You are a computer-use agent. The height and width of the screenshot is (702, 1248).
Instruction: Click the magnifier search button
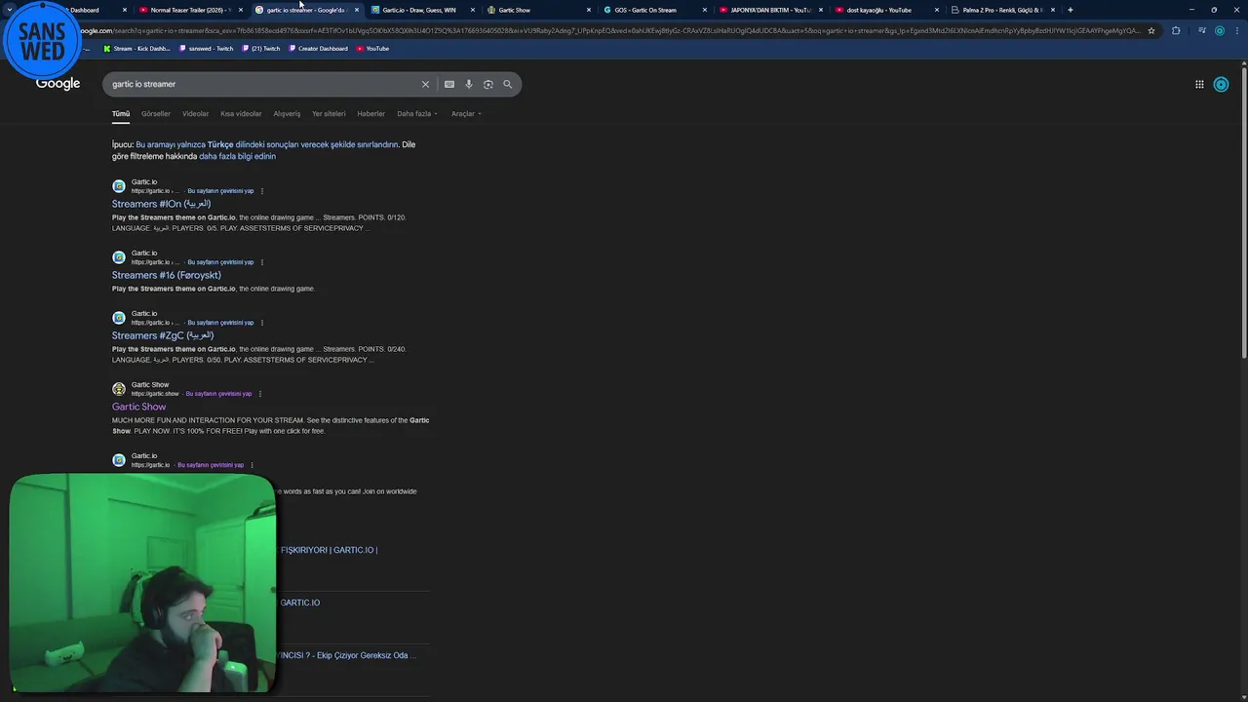coord(507,84)
